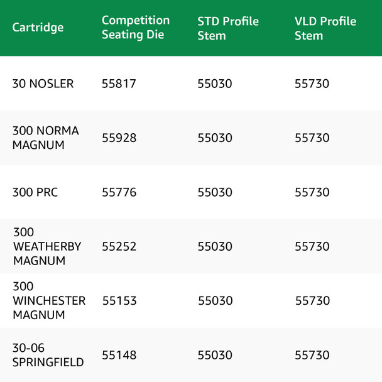Select the 300 WEATHERBY MAGNUM cell
Screen dimensions: 382x382
[x=47, y=246]
